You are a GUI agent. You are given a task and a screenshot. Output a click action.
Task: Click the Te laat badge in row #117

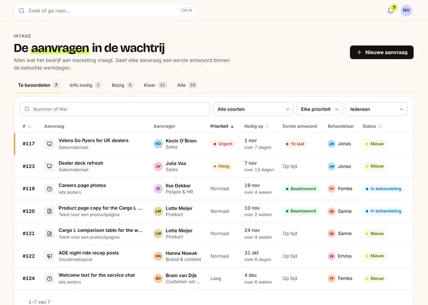pos(295,144)
